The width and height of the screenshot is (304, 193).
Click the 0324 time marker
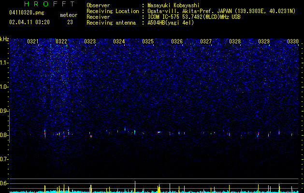(x=119, y=41)
